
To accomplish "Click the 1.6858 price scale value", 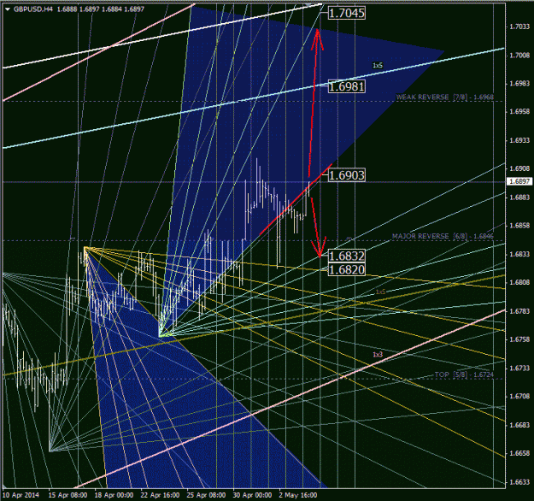I will point(519,226).
